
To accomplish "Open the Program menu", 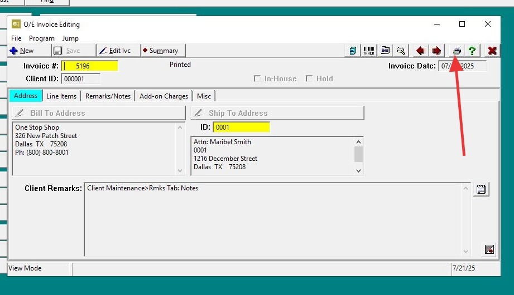I will pyautogui.click(x=42, y=38).
